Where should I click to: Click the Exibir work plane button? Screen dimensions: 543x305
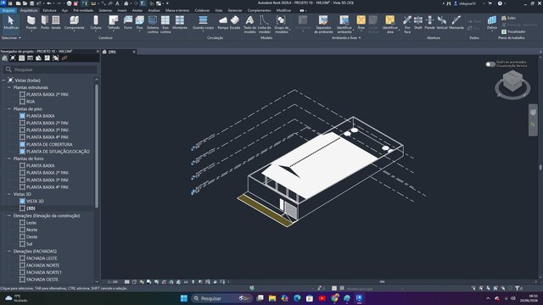508,18
